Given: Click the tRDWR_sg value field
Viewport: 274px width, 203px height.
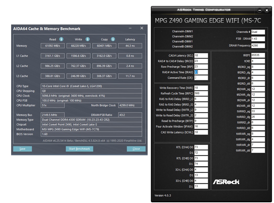Looking at the screenshot, I should 258,89.
